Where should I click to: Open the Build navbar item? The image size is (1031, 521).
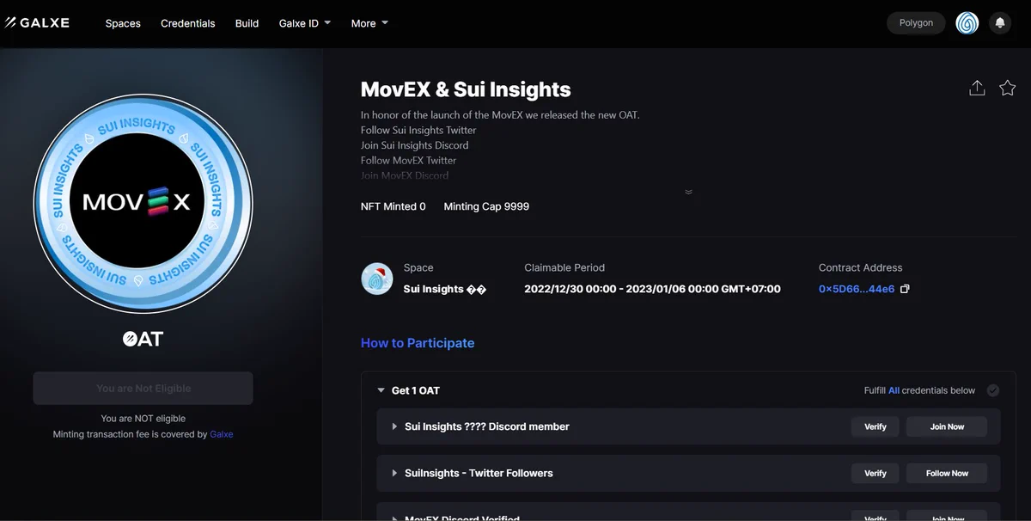tap(247, 23)
